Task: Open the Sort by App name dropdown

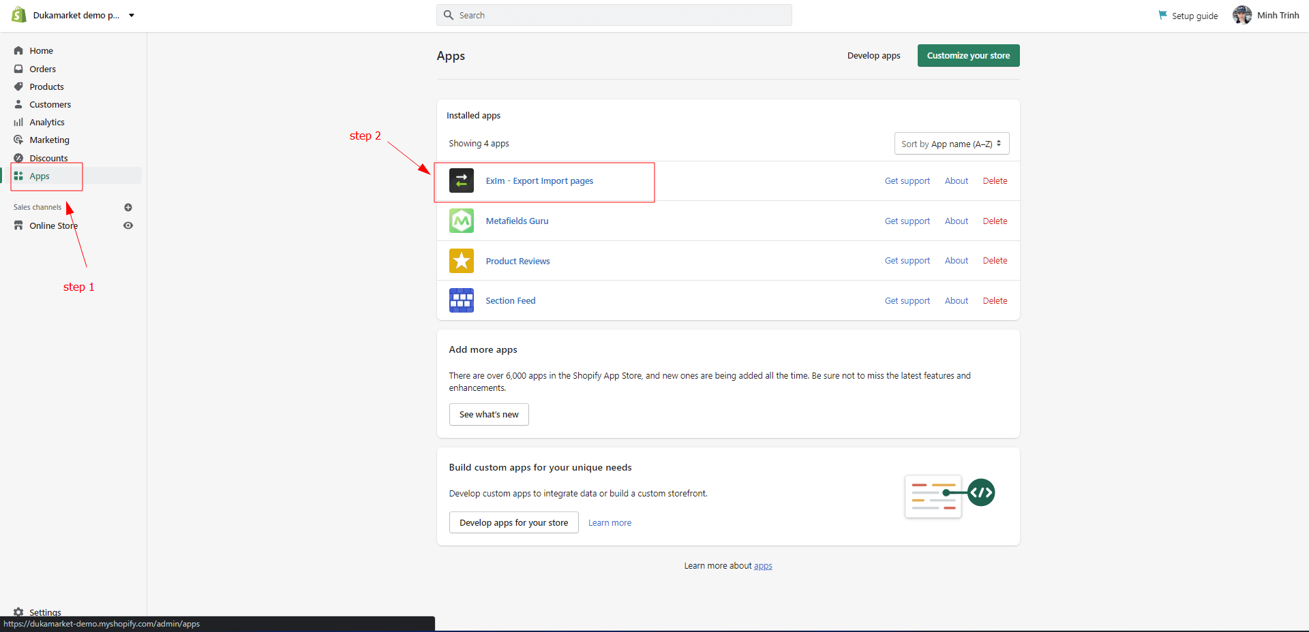Action: click(951, 144)
